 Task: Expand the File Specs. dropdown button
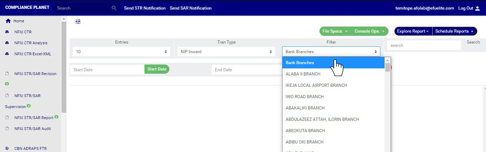(x=335, y=31)
